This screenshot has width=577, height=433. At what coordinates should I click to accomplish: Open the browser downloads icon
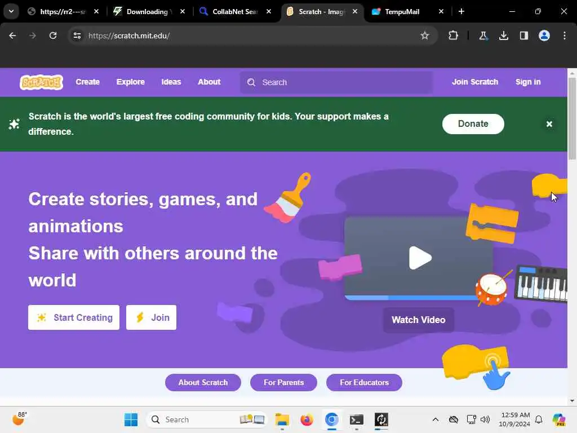(x=503, y=36)
